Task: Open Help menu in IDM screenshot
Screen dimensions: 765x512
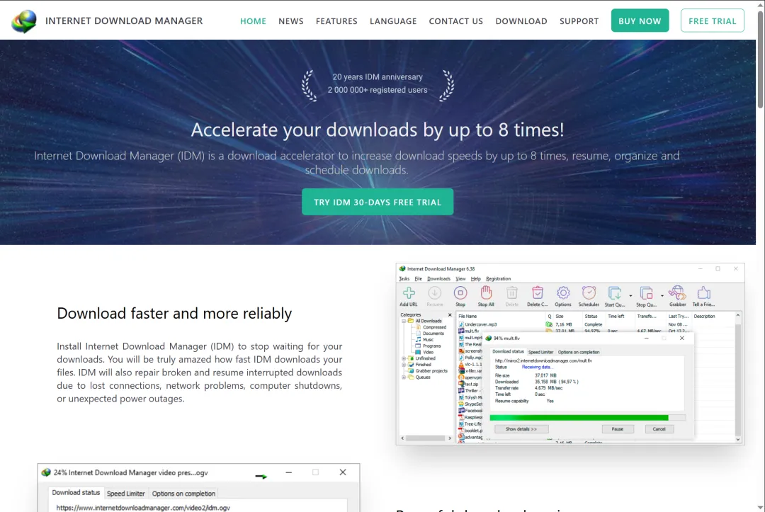Action: pos(476,279)
